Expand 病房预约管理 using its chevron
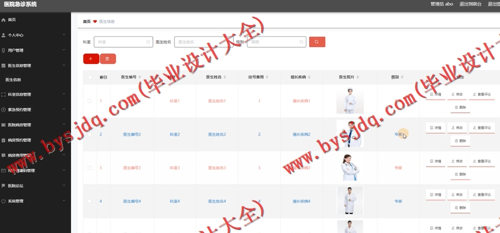This screenshot has height=233, width=500. 64,140
